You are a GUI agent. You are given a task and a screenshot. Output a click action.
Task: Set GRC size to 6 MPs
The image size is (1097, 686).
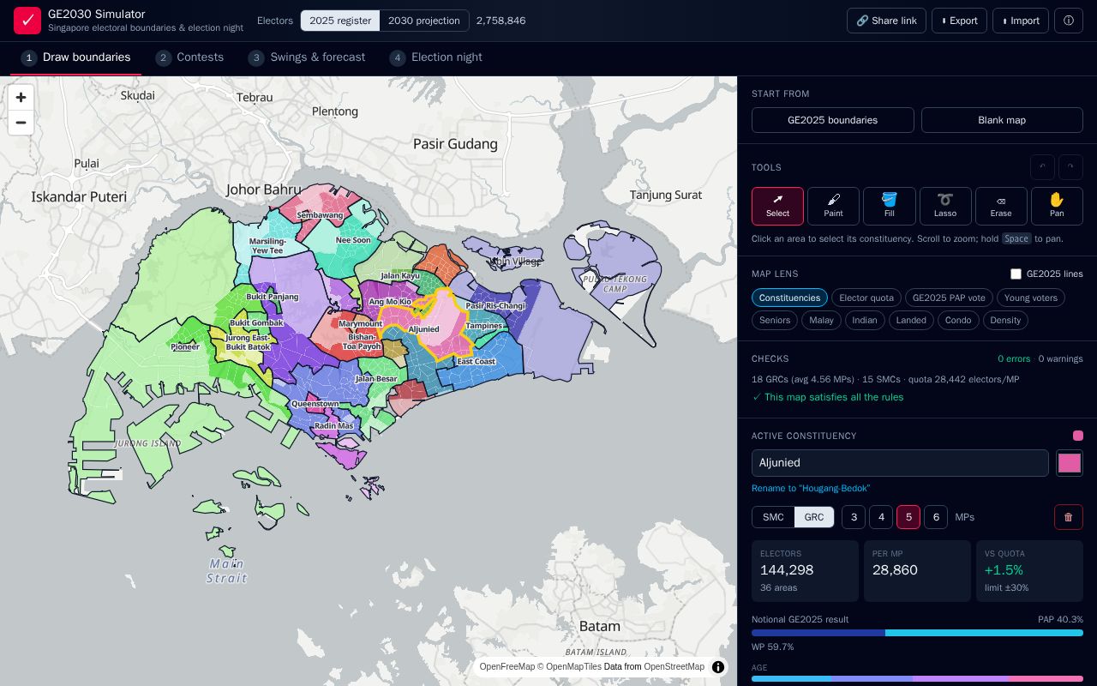click(x=936, y=517)
